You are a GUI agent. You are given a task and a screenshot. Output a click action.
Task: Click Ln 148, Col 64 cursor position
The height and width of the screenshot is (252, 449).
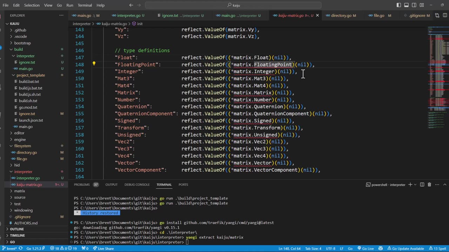coord(289,248)
